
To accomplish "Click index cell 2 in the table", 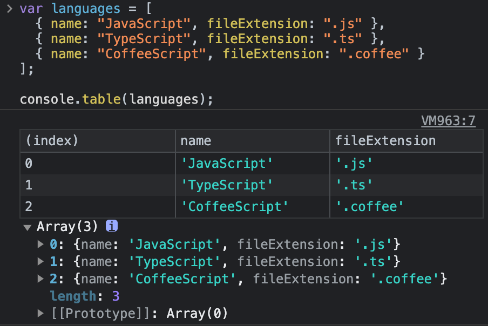I will pyautogui.click(x=98, y=207).
